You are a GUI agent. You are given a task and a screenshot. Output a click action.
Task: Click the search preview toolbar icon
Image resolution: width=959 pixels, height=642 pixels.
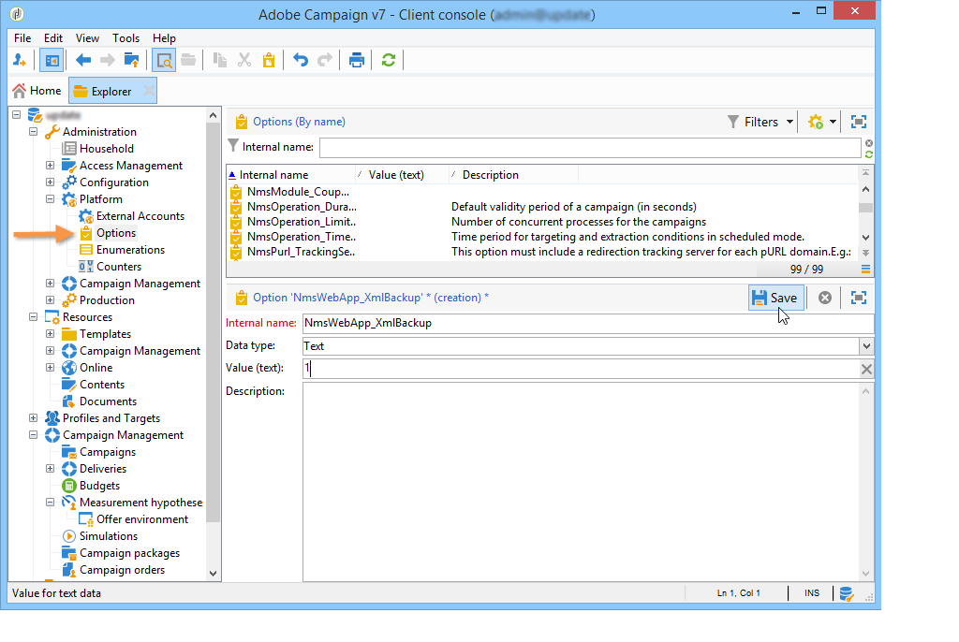(164, 60)
